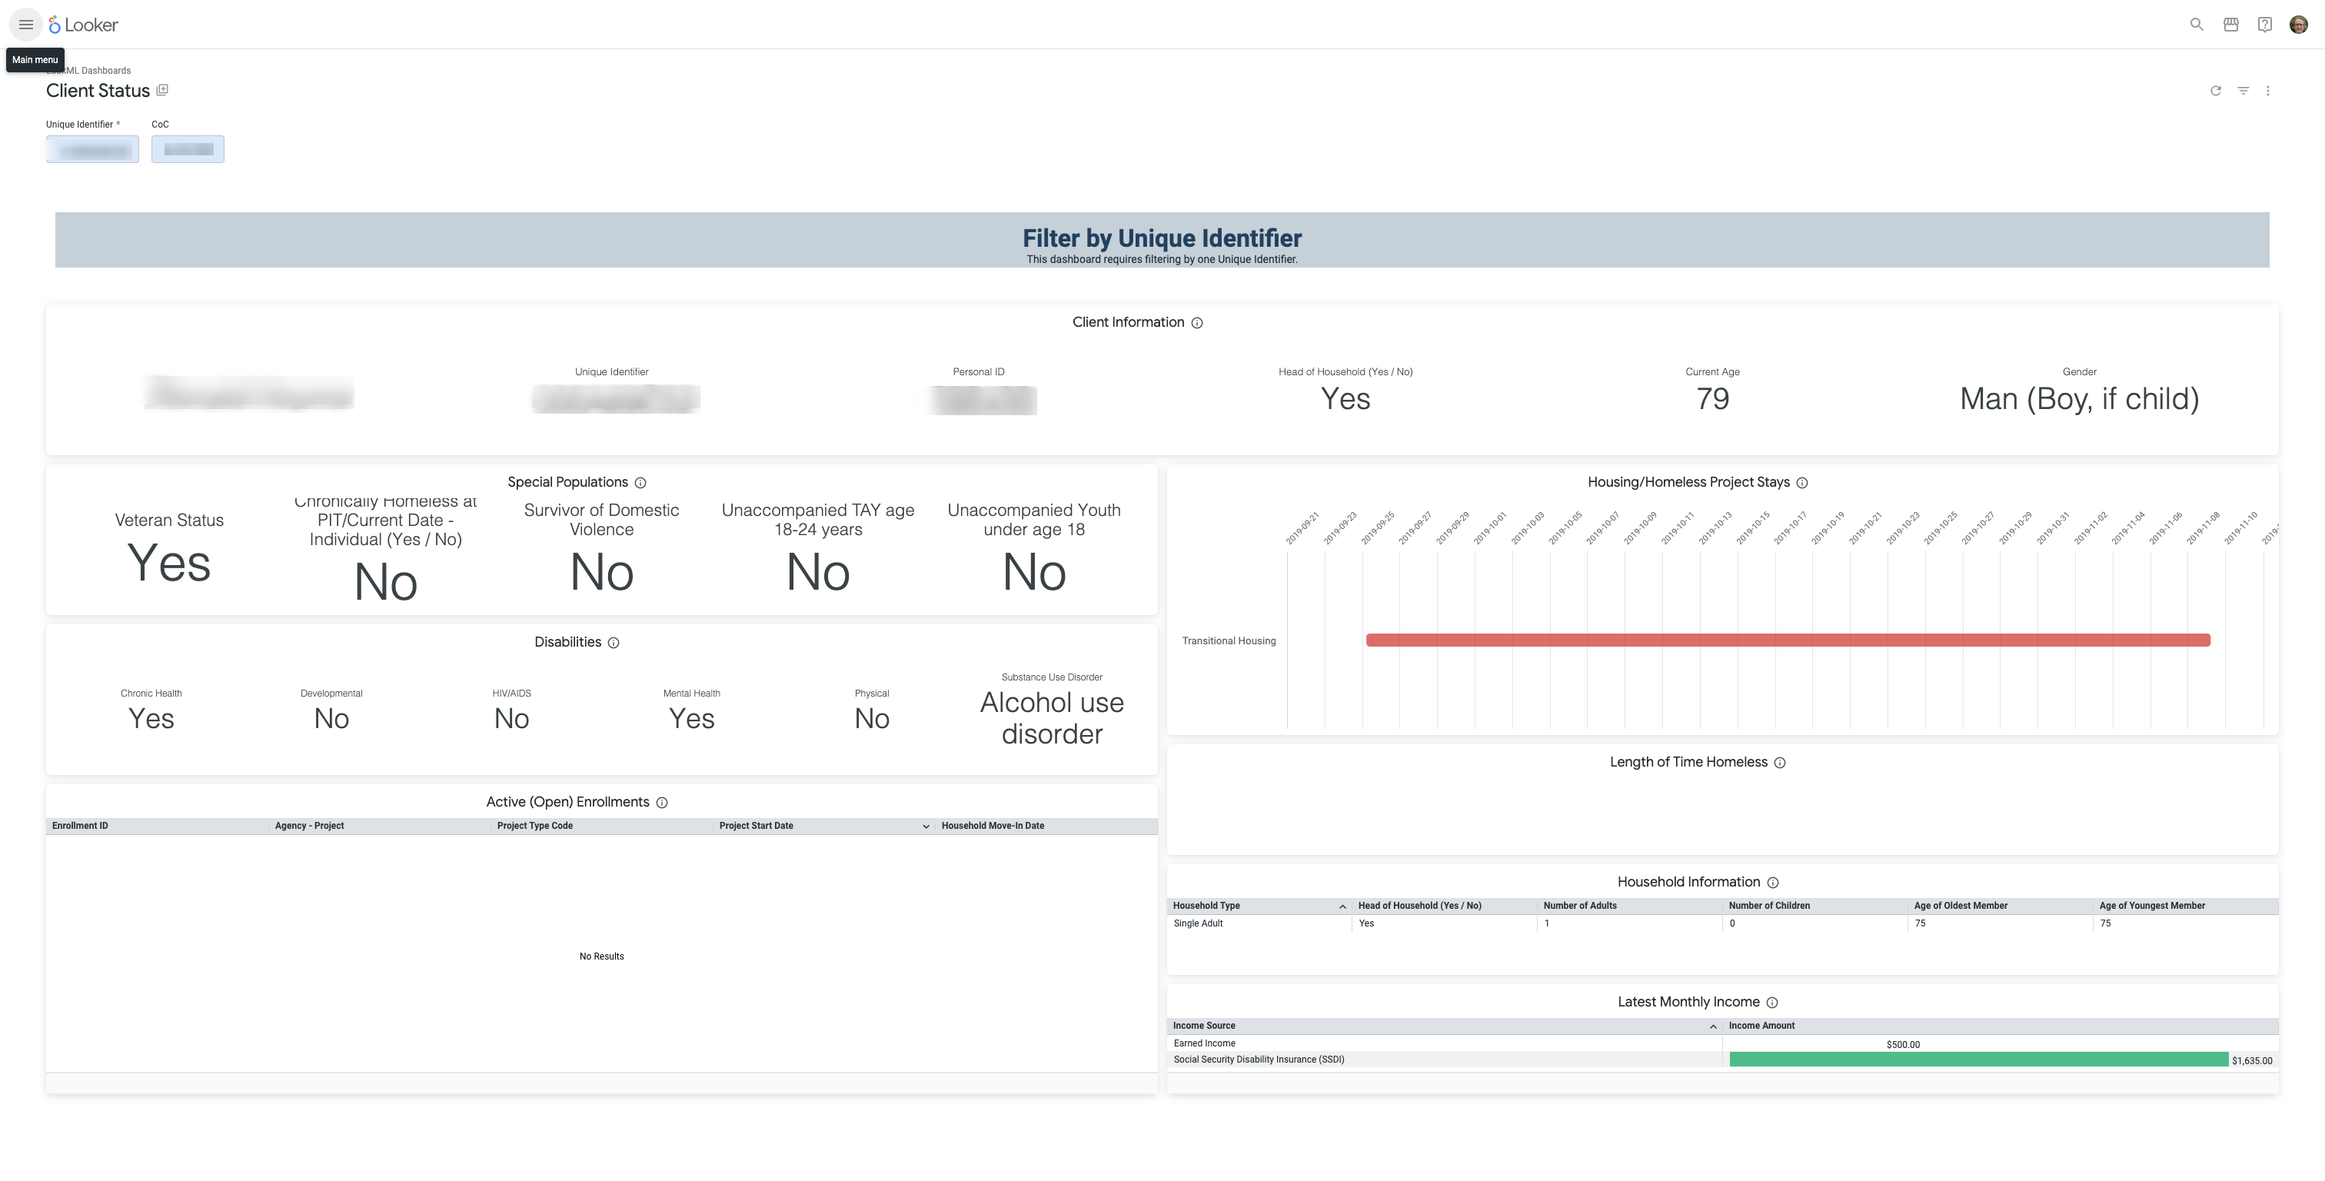Click the search magnifier icon
Image resolution: width=2325 pixels, height=1181 pixels.
point(2197,25)
